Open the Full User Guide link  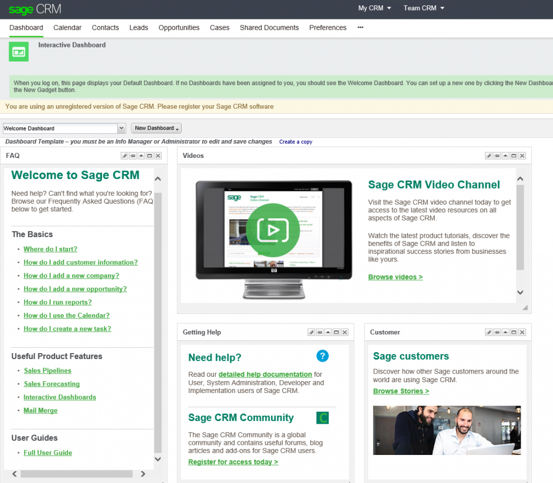(x=48, y=452)
